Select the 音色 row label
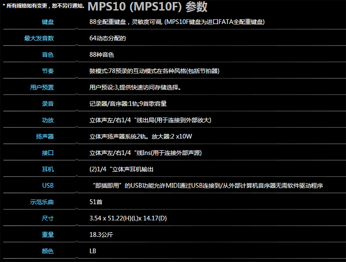 (x=48, y=54)
